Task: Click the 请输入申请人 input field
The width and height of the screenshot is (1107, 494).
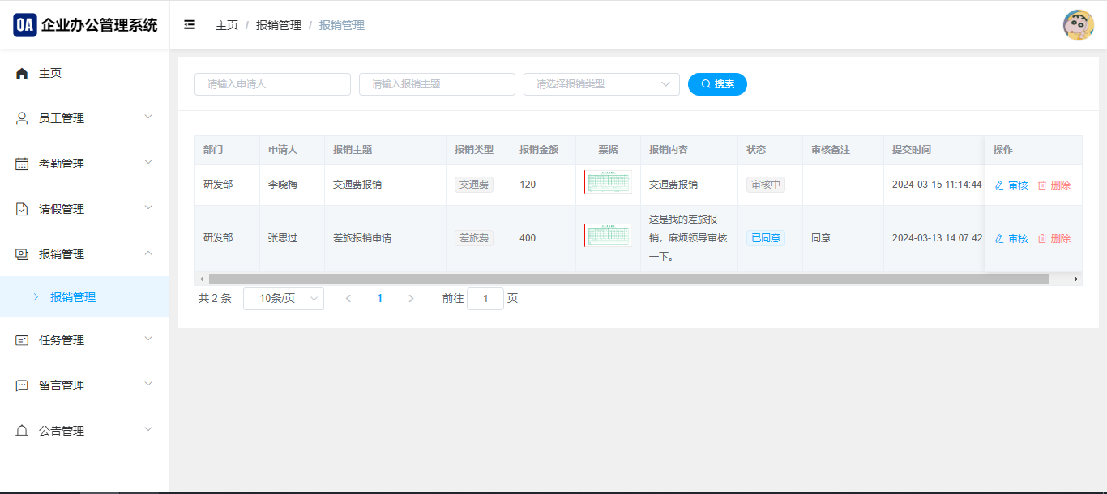Action: (x=272, y=84)
